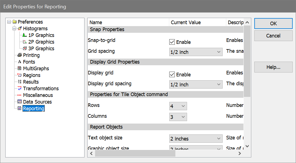Click the Regions icon in tree
296x163 pixels.
pos(19,75)
